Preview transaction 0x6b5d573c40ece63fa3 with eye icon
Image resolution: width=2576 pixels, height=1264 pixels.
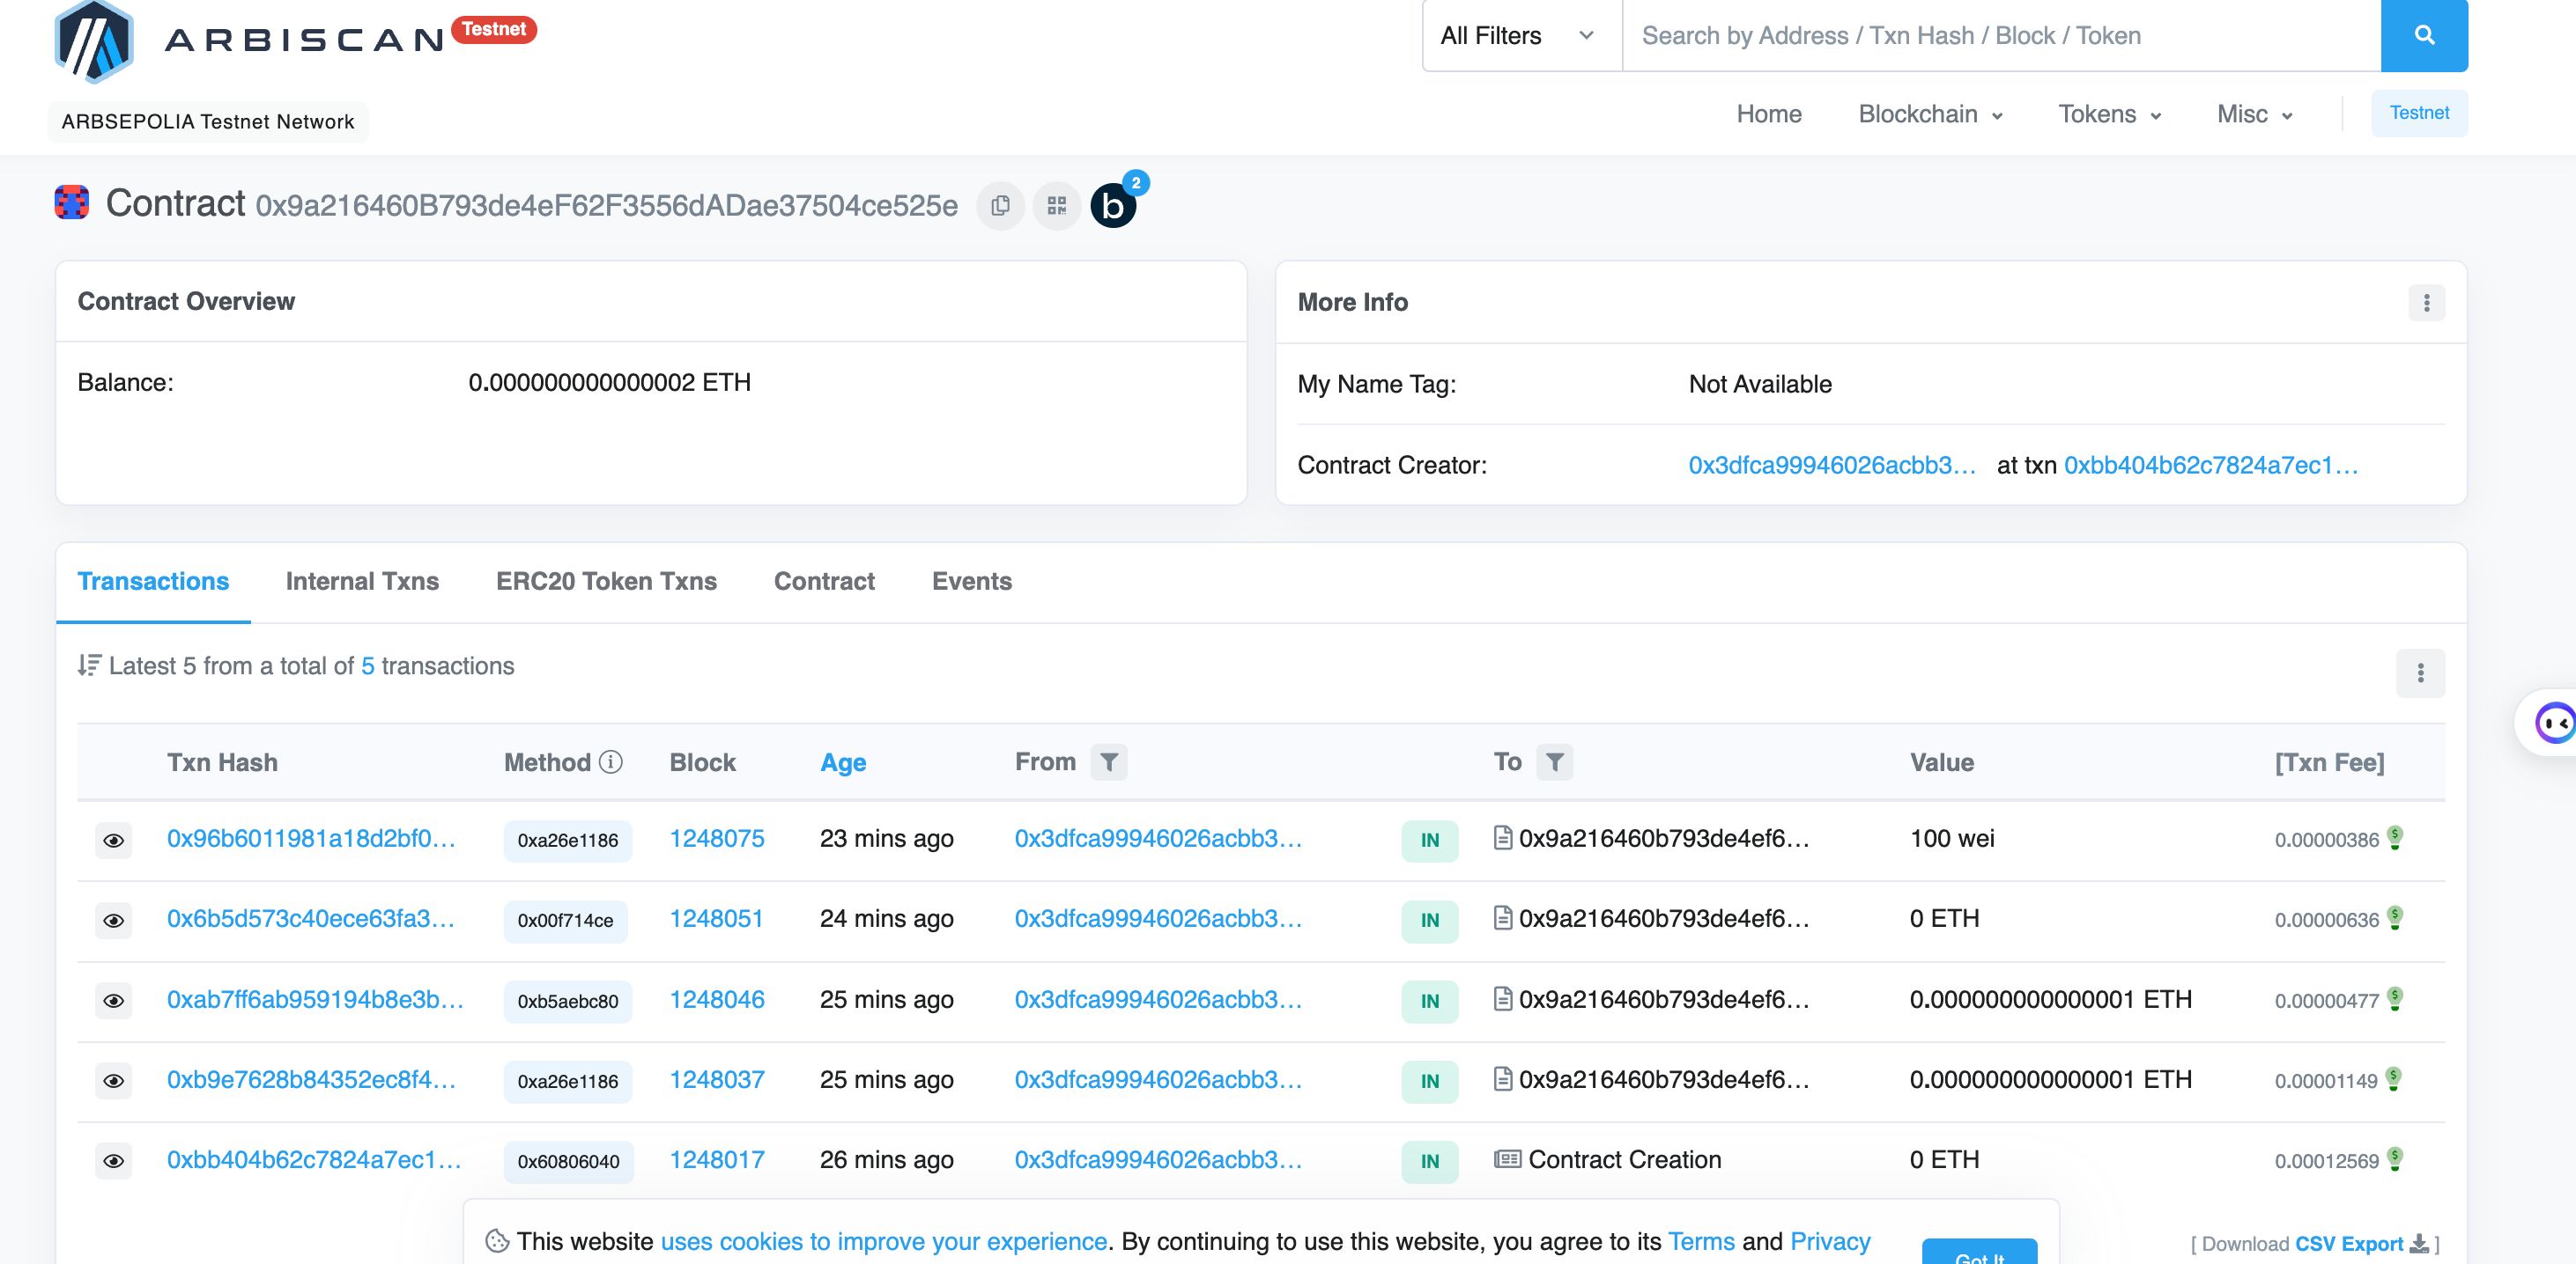pos(114,920)
